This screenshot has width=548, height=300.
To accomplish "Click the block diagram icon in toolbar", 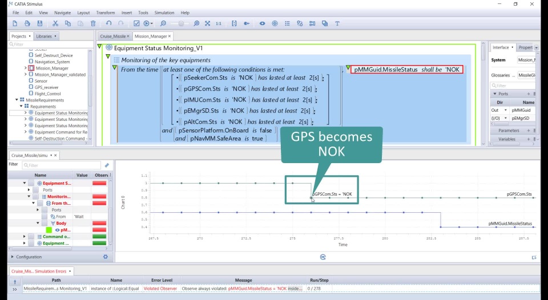I will [x=312, y=23].
